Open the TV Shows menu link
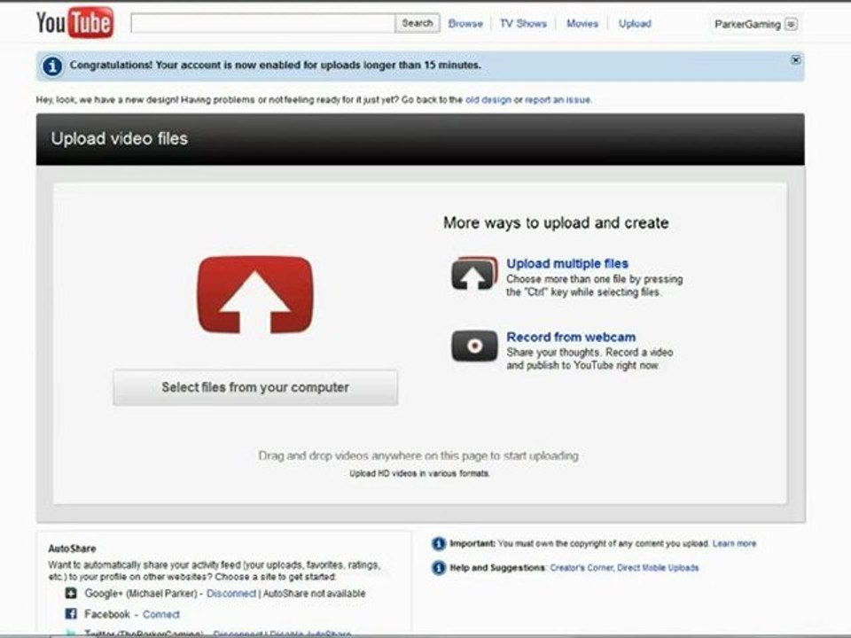Image resolution: width=851 pixels, height=638 pixels. click(x=523, y=23)
